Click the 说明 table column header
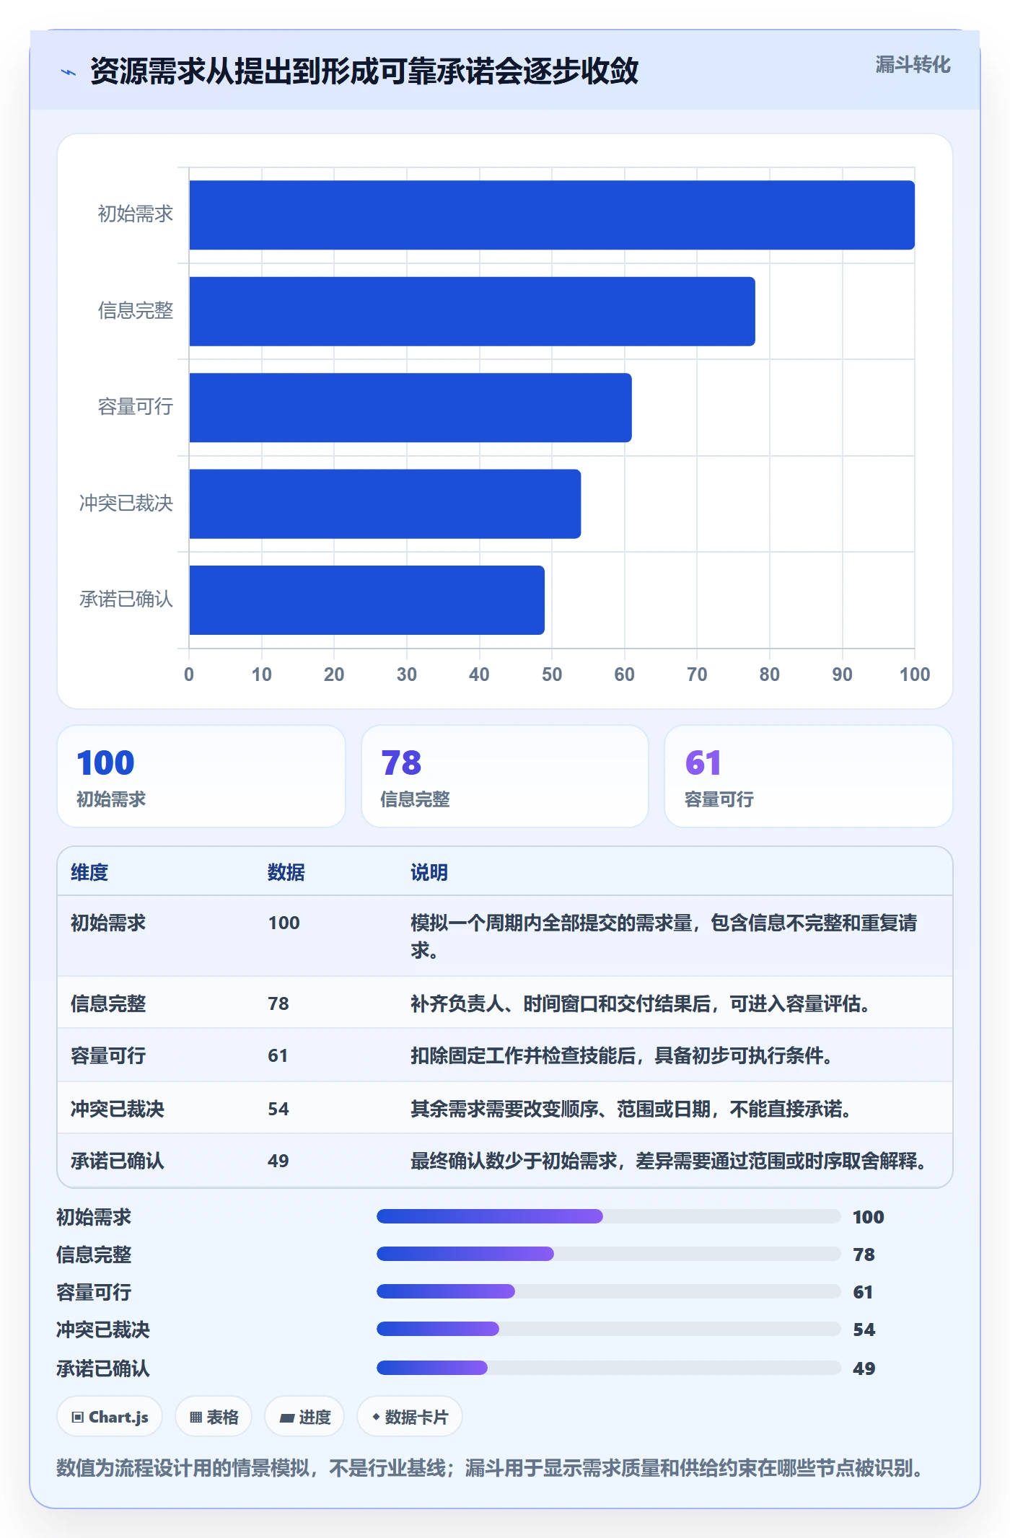 pyautogui.click(x=429, y=872)
